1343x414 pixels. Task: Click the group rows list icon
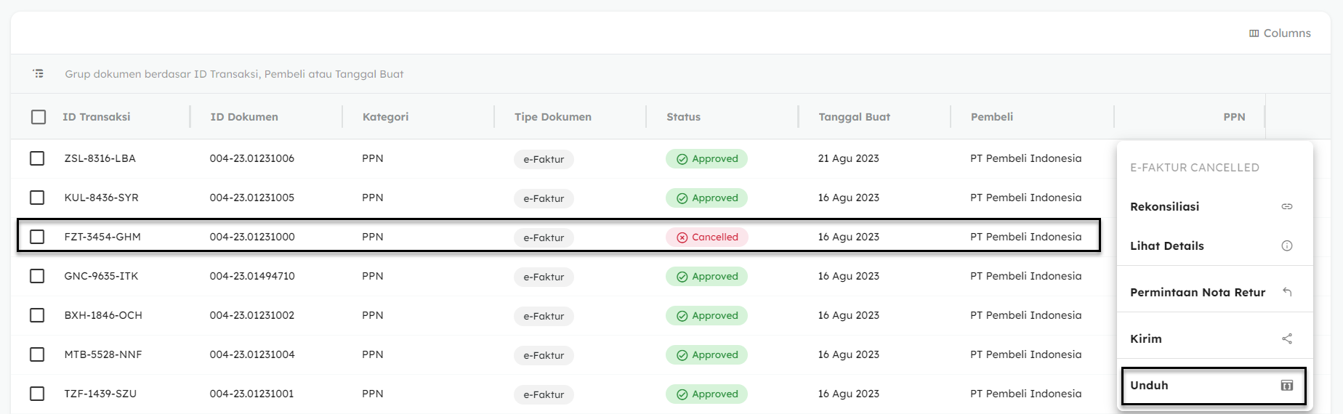(39, 73)
